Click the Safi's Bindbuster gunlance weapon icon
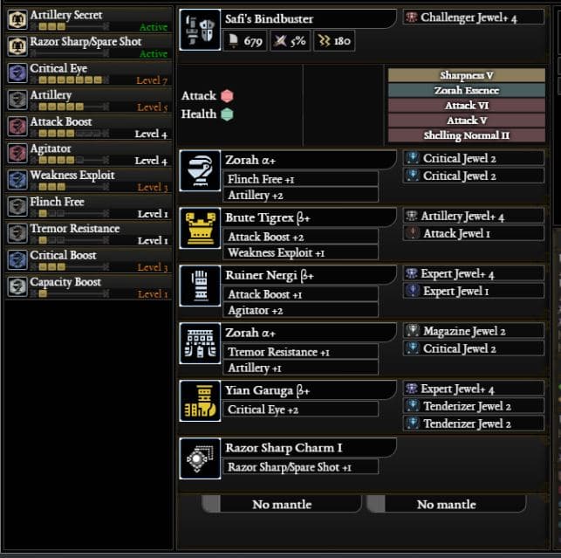 (x=200, y=30)
